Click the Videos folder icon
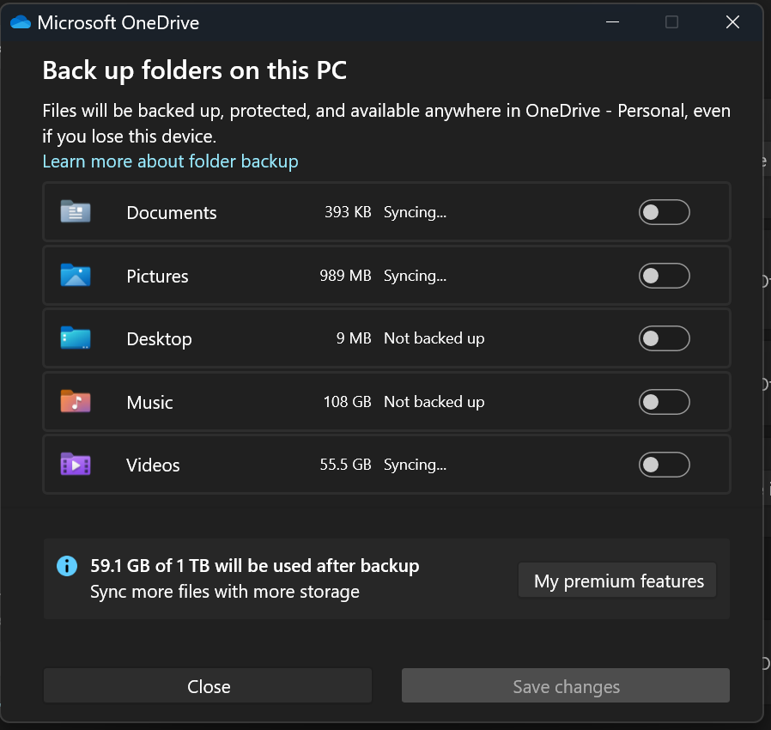 point(76,464)
